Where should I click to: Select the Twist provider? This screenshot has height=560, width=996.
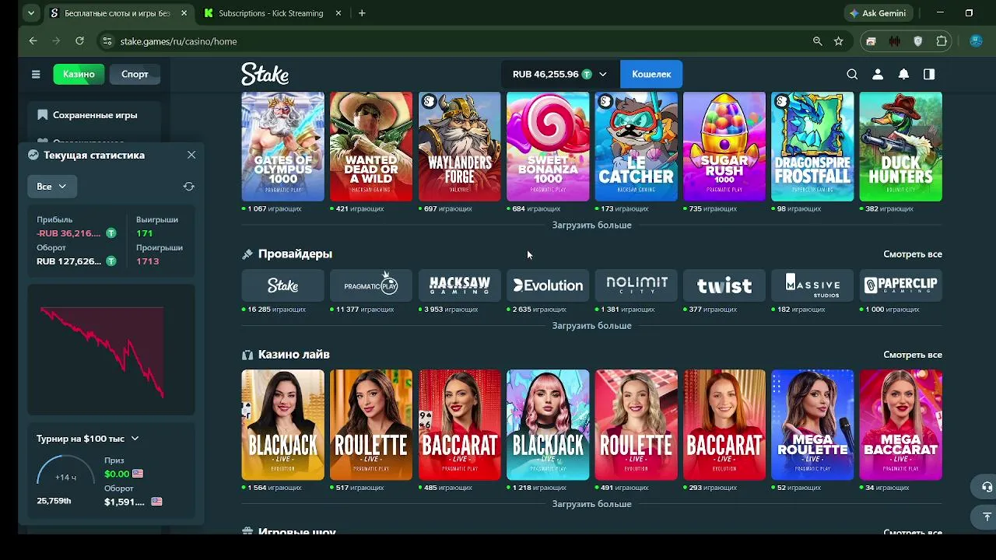[x=724, y=285]
